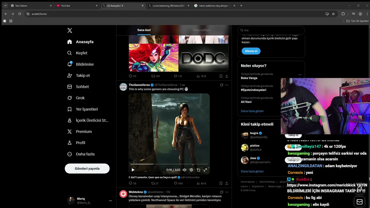Image resolution: width=370 pixels, height=208 pixels.
Task: Click the Abone ol button
Action: pos(251,51)
